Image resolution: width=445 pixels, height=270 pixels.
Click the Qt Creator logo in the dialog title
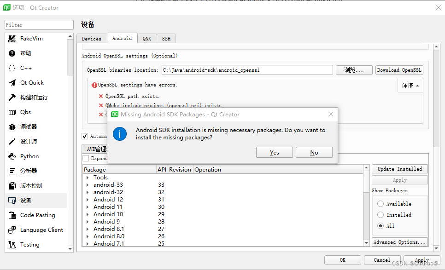pos(115,114)
